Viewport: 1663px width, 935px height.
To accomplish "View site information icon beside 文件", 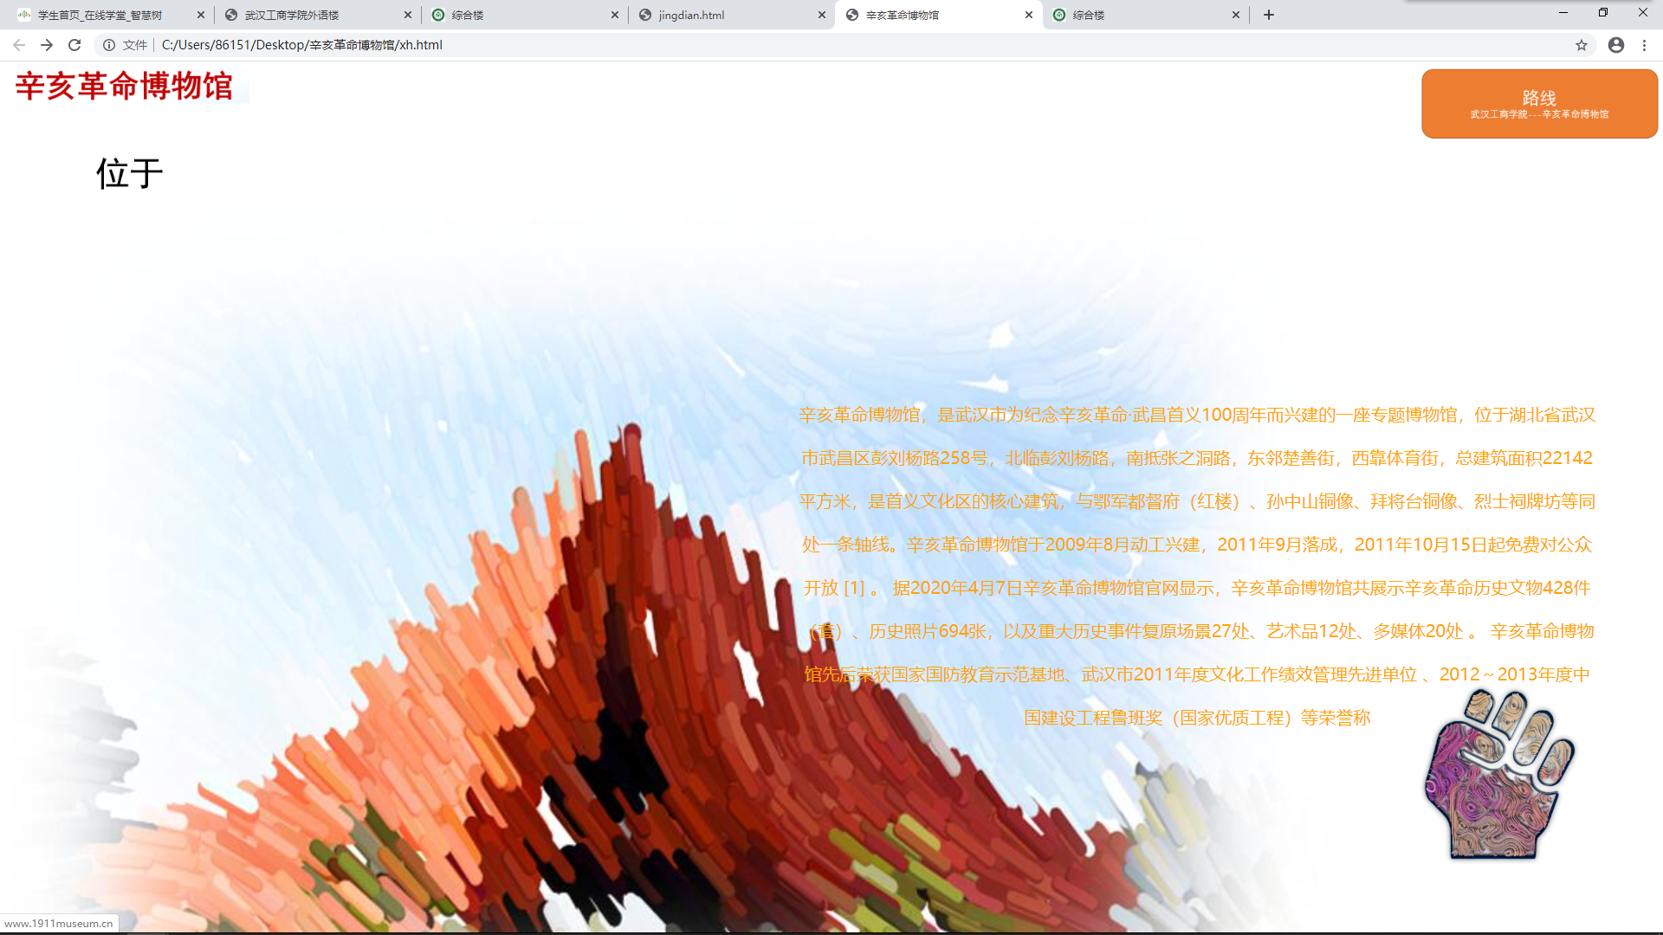I will click(109, 45).
